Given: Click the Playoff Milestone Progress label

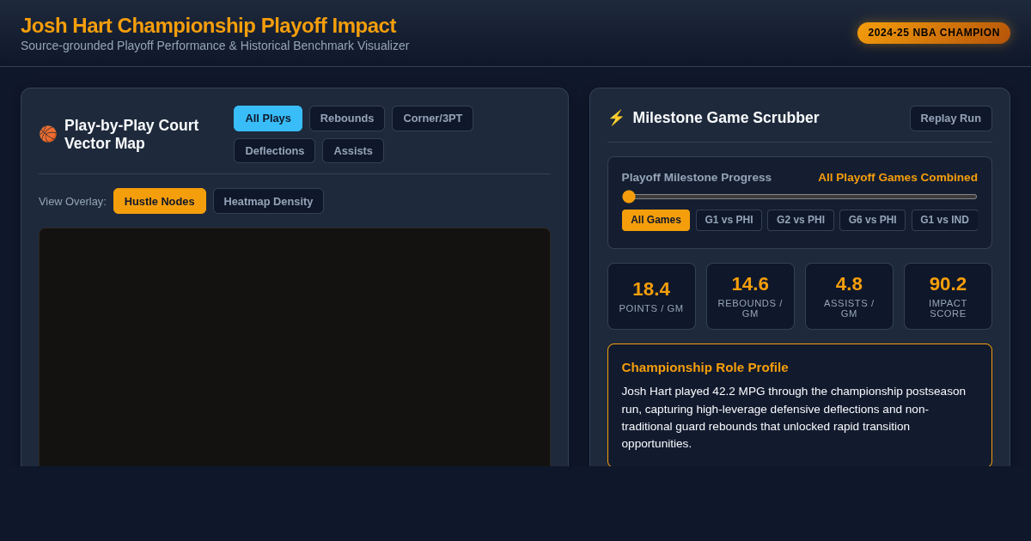Looking at the screenshot, I should tap(697, 178).
